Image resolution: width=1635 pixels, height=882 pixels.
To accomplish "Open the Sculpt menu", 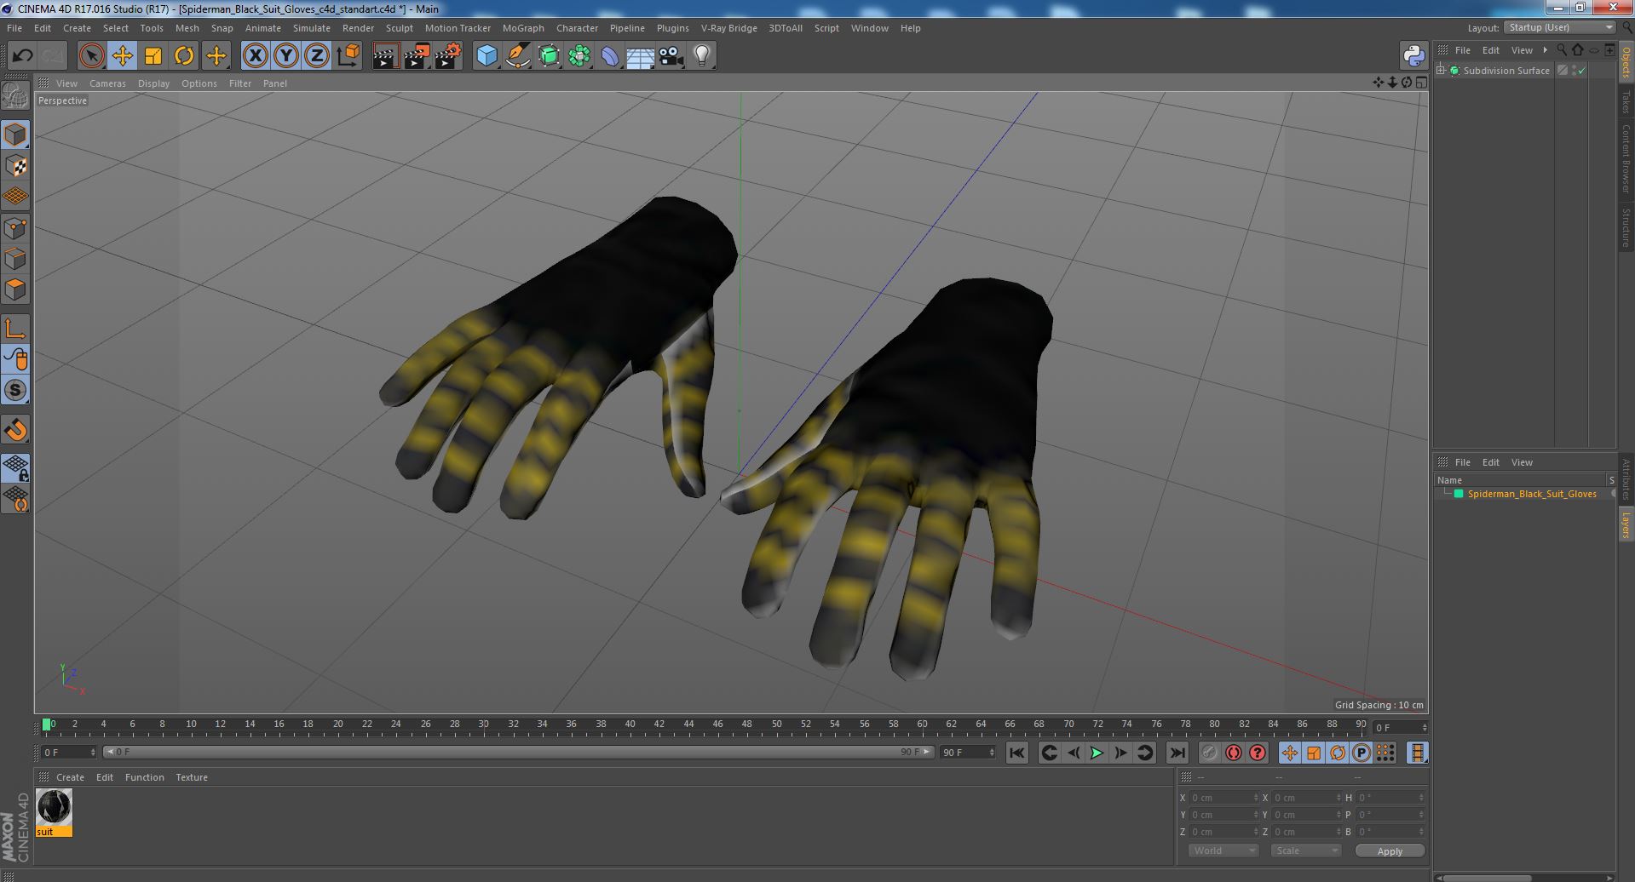I will [x=399, y=28].
